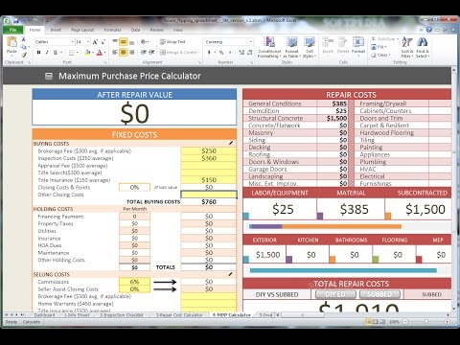Switch to the Formulas ribbon tab
This screenshot has width=460, height=345.
pos(112,30)
